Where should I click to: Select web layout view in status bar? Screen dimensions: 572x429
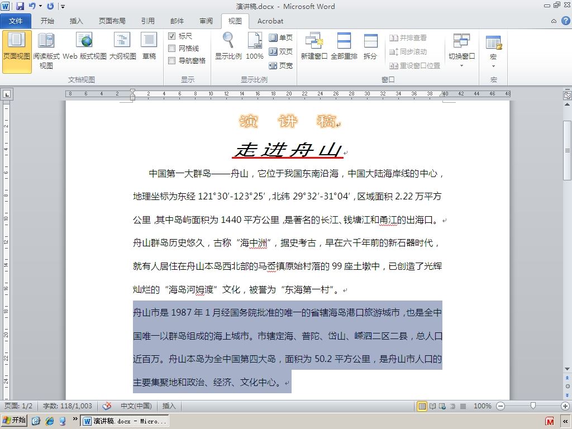[442, 406]
